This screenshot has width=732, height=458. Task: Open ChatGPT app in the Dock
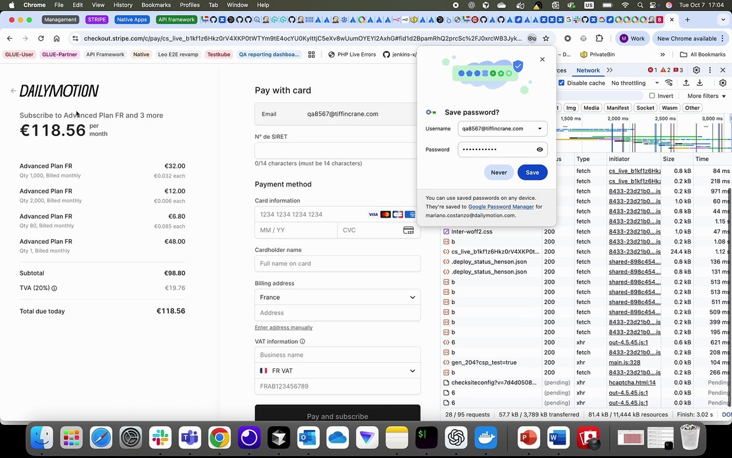pos(456,438)
